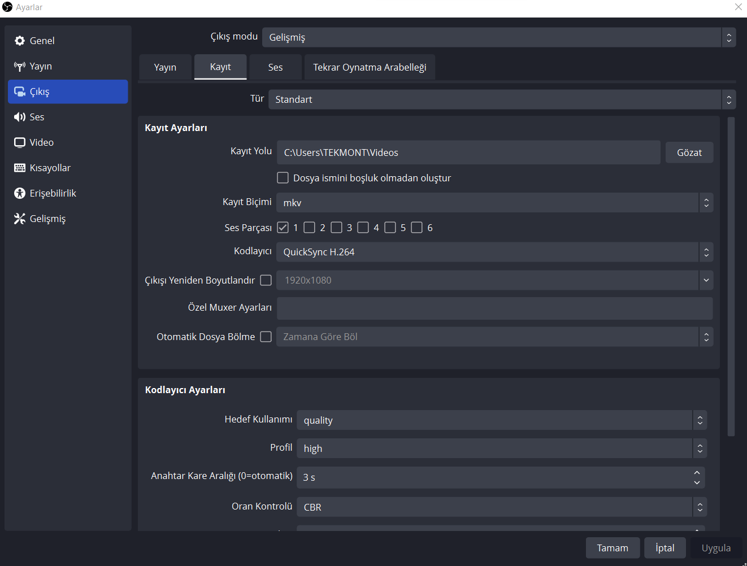Open the Profil dropdown

pos(502,449)
